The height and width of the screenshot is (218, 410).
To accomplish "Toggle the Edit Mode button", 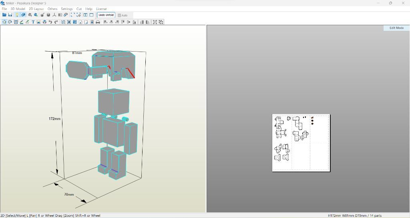I will (396, 28).
